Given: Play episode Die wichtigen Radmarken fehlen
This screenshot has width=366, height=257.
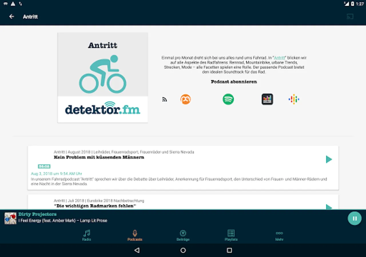Looking at the screenshot, I should [x=329, y=207].
